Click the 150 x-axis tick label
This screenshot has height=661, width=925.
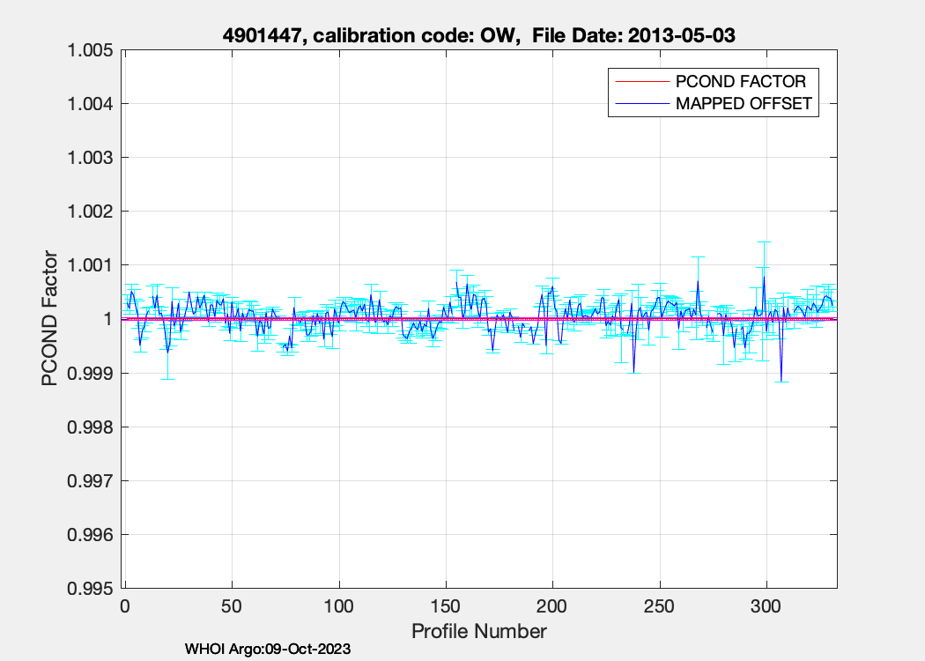click(445, 606)
